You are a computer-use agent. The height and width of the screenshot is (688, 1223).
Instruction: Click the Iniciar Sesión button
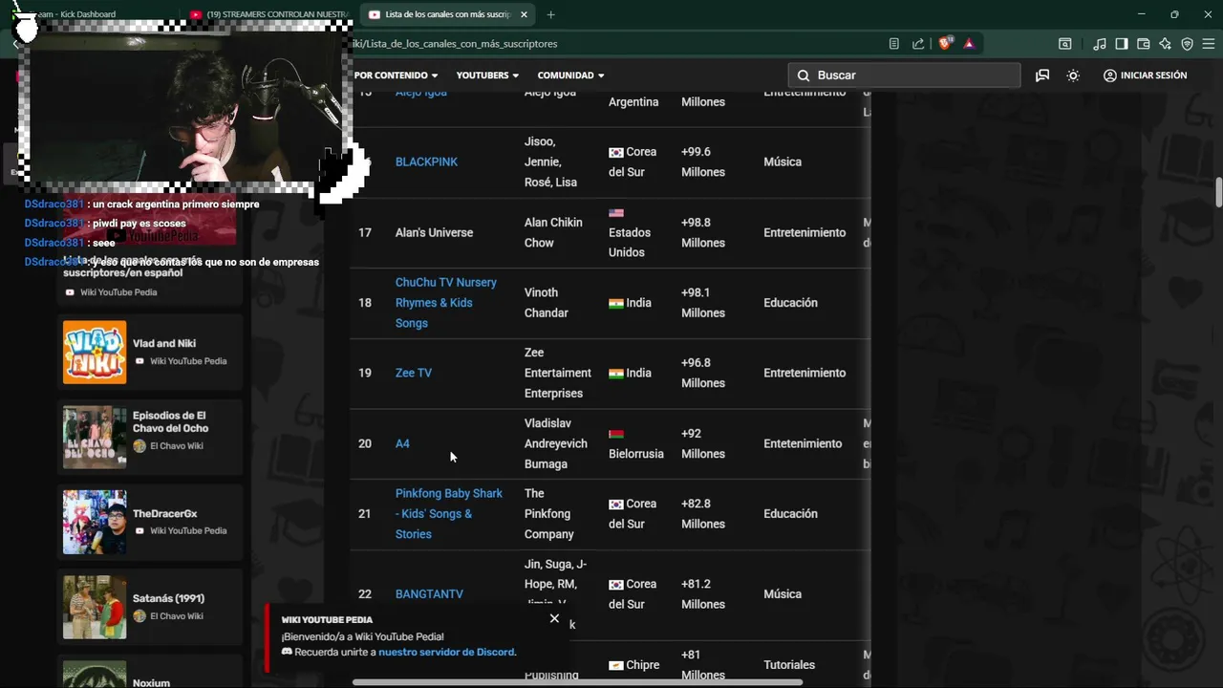1145,75
